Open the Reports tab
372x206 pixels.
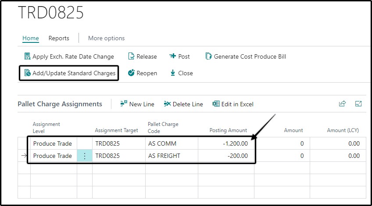point(59,38)
